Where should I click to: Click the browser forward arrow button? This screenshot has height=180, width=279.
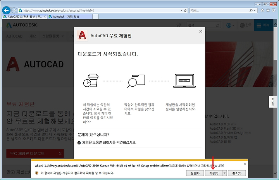click(14, 10)
